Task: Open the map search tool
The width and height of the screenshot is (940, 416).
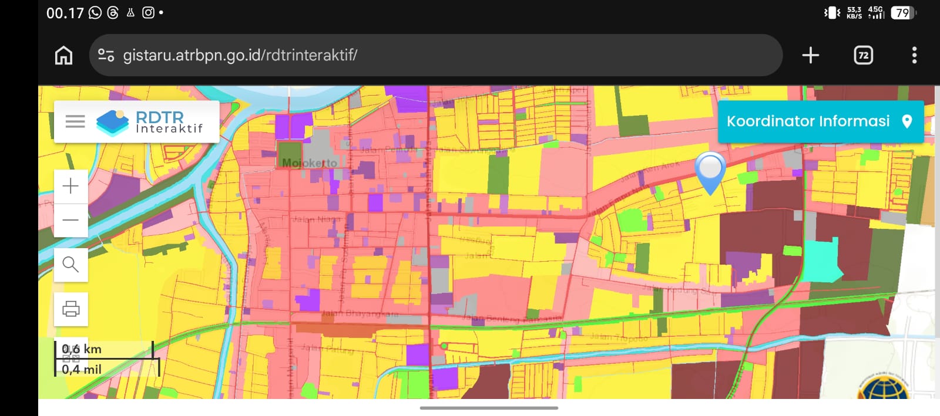Action: [70, 265]
